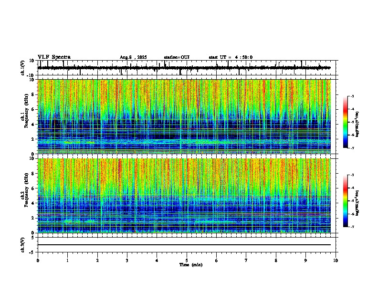Viewport: 378px width, 292px height.
Task: Click the "8" kHz tick of ch.2 spectrogram
Action: [33, 174]
